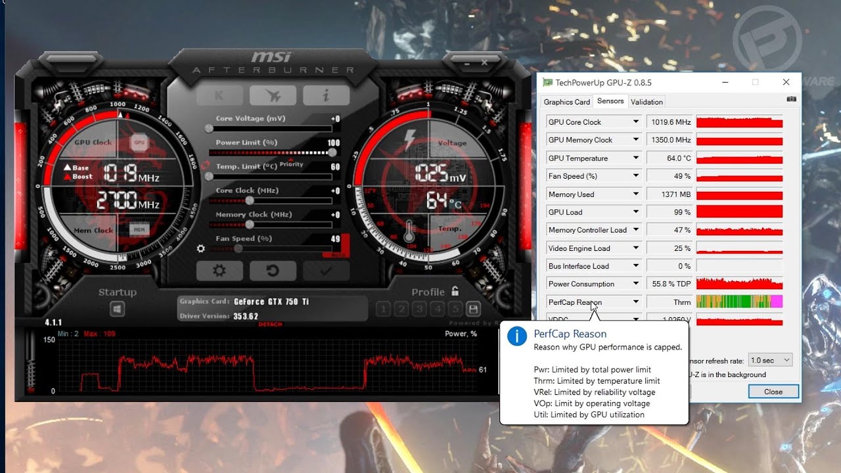Click the GPU-Z title bar app icon
Image resolution: width=841 pixels, height=473 pixels.
pyautogui.click(x=547, y=82)
